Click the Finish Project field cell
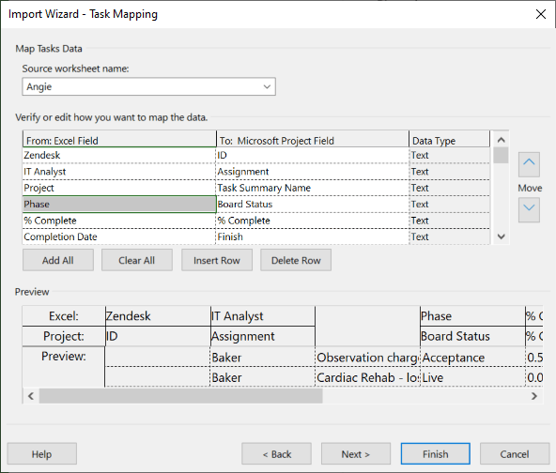 tap(313, 236)
